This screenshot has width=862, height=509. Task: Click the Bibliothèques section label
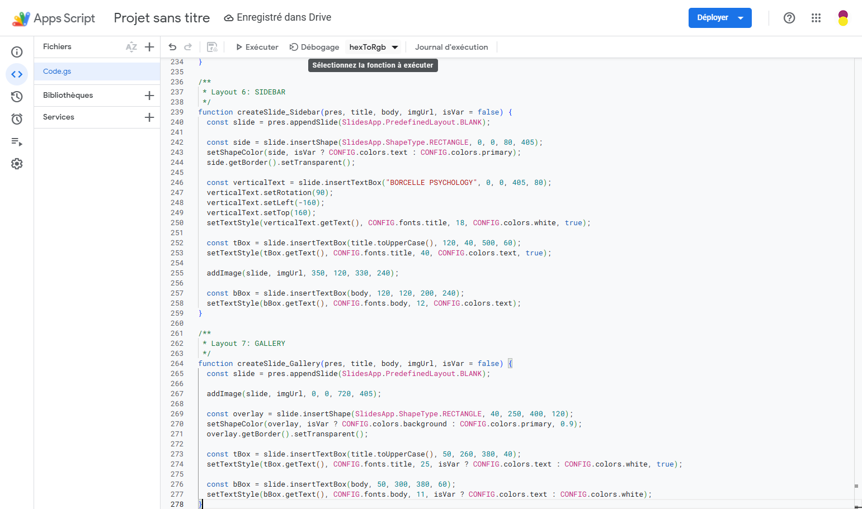click(68, 96)
